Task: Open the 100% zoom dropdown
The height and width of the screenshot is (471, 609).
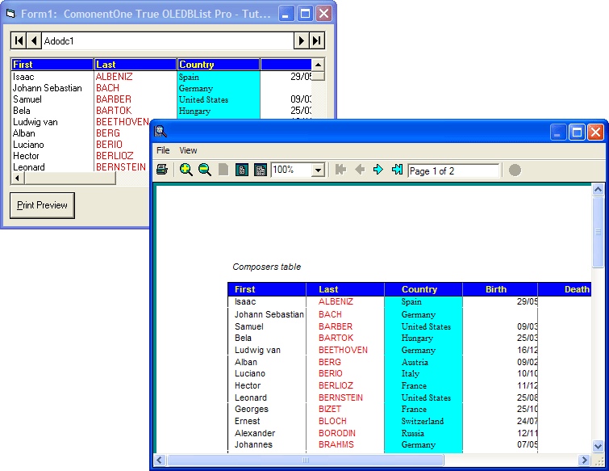Action: click(318, 170)
